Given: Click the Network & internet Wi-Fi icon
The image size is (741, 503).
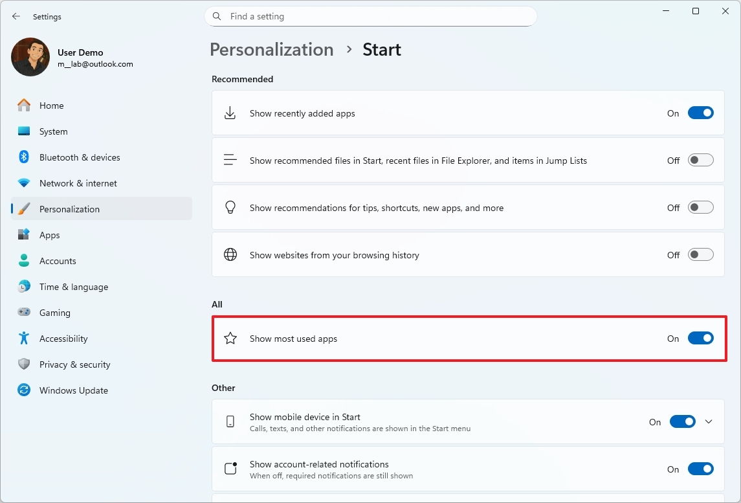Looking at the screenshot, I should (x=24, y=183).
